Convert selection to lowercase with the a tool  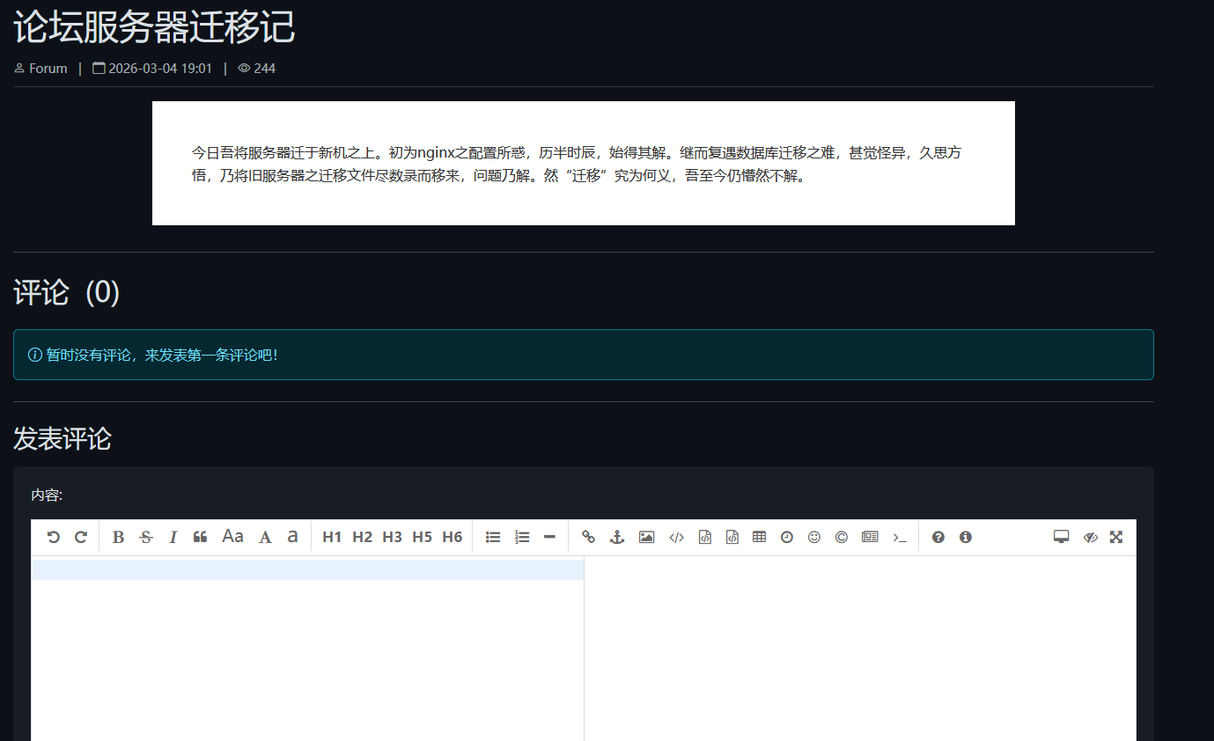click(x=292, y=537)
